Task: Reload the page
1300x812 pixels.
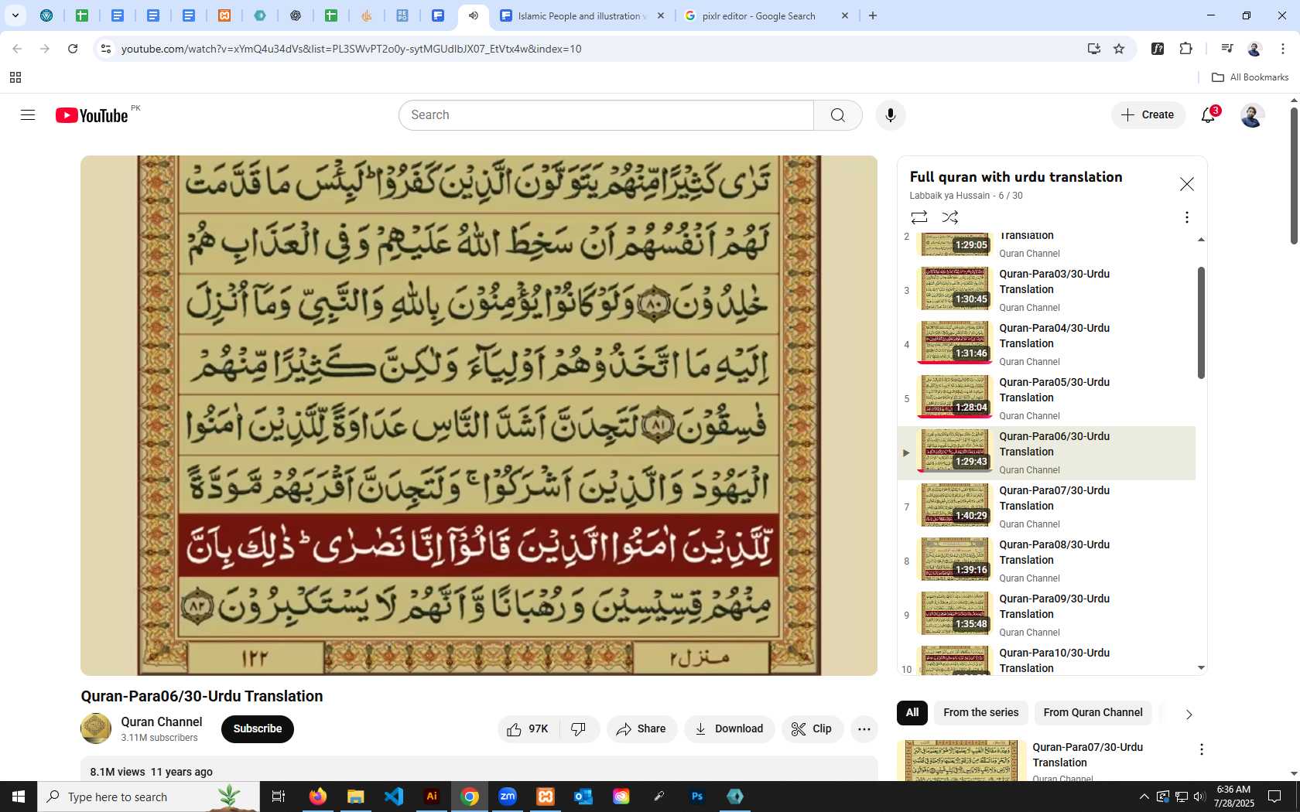Action: tap(73, 49)
